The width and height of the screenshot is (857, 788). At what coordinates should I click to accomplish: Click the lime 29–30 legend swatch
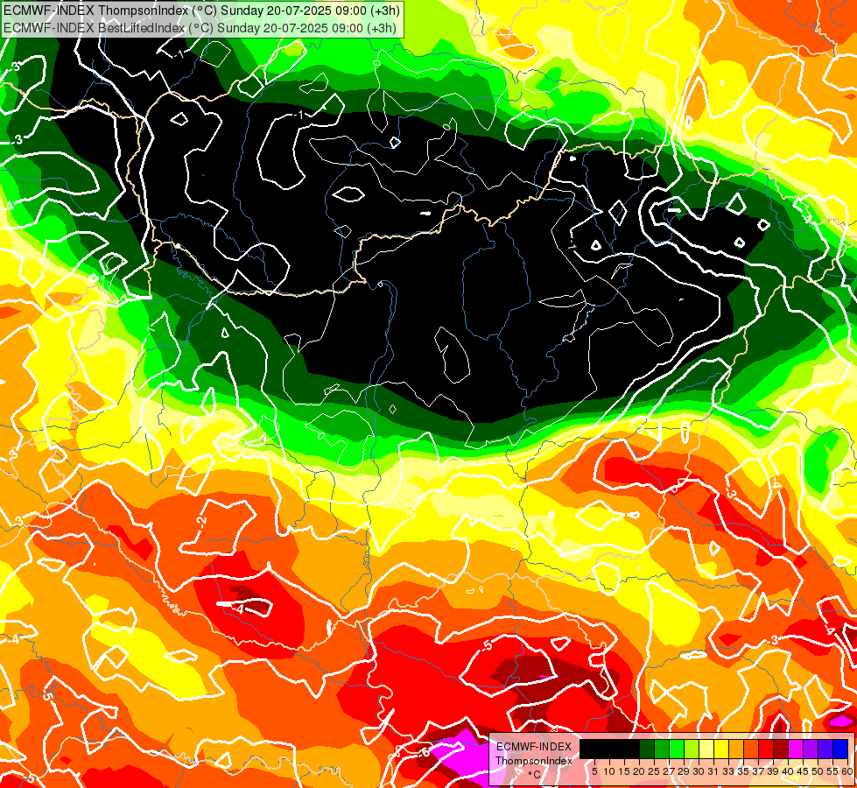tap(692, 749)
